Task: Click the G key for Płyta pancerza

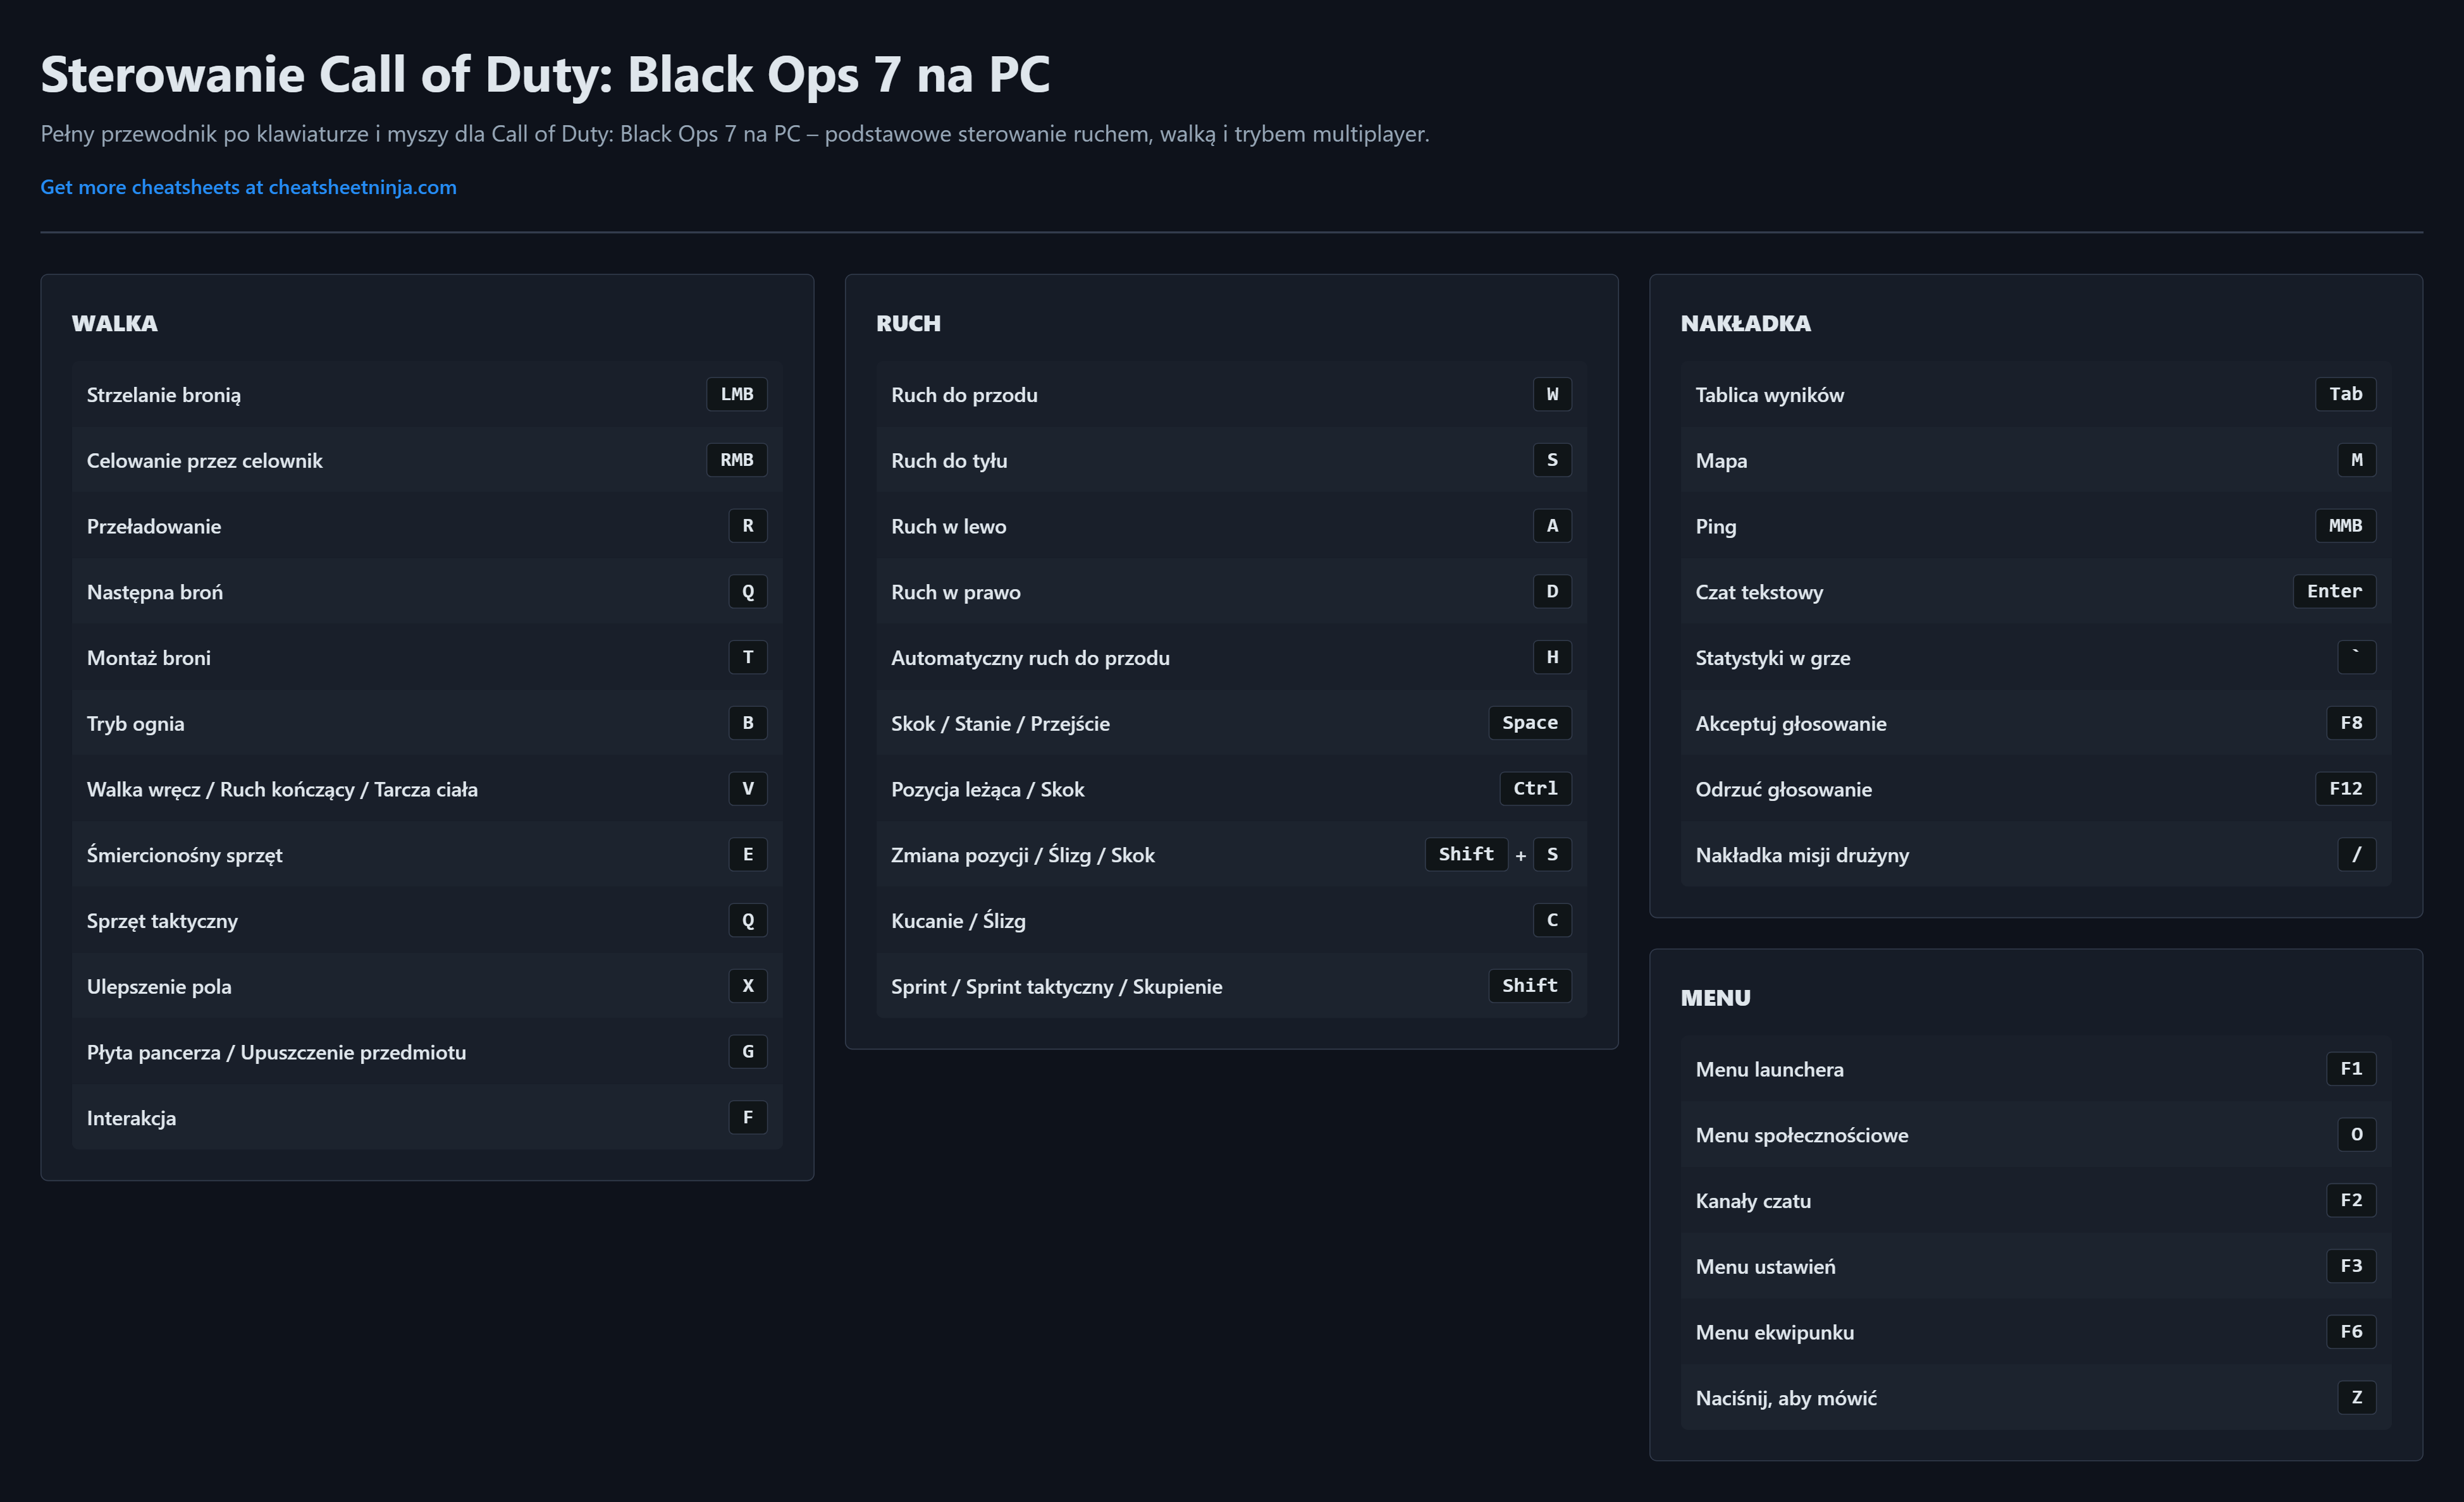Action: (747, 1051)
